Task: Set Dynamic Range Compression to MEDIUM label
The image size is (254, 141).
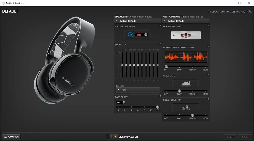Action: [193, 70]
